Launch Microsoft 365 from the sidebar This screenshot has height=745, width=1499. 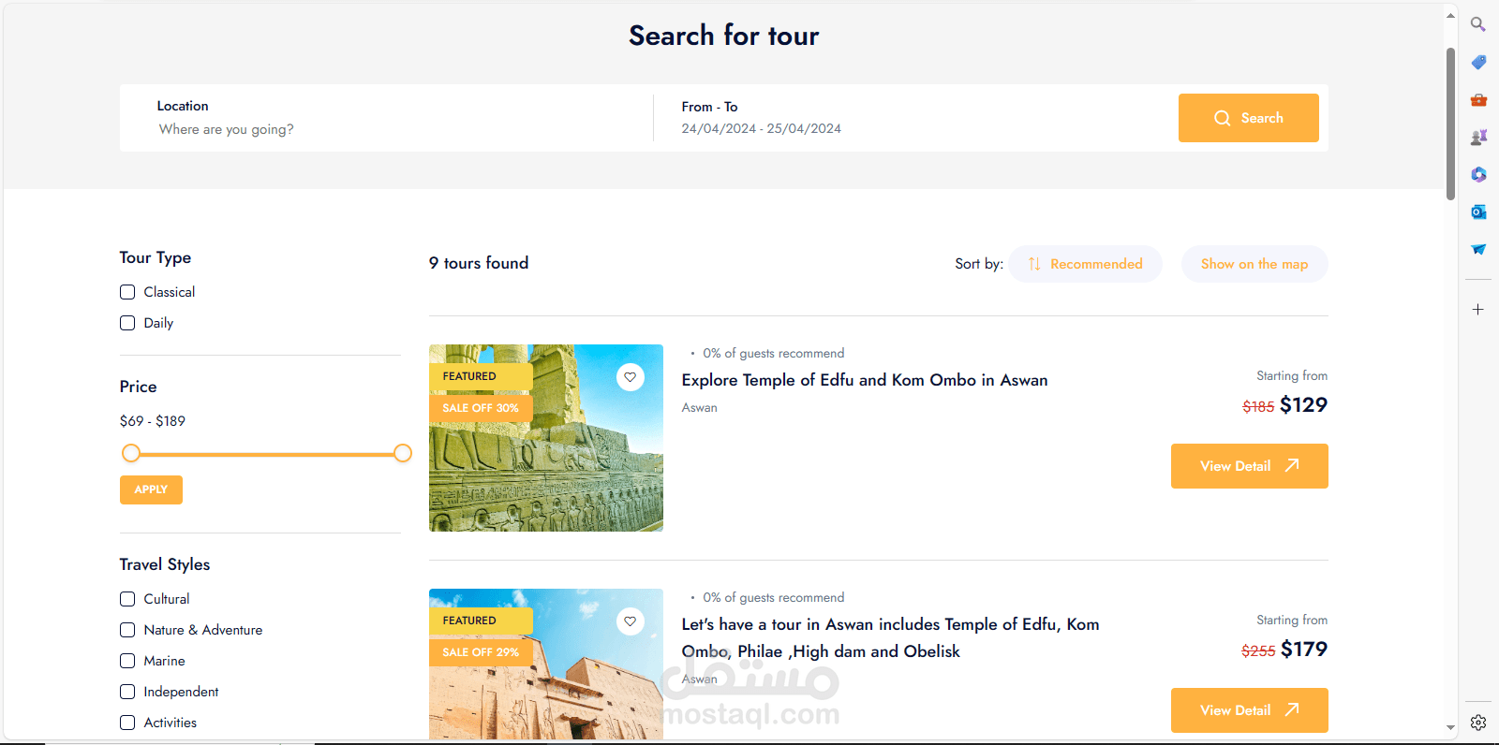coord(1478,175)
